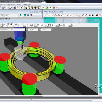
Task: Open the Extras menu
Action: [19, 4]
